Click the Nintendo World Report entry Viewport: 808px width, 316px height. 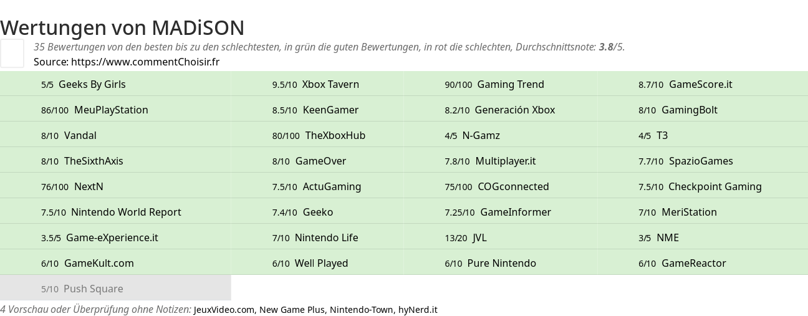pyautogui.click(x=115, y=212)
